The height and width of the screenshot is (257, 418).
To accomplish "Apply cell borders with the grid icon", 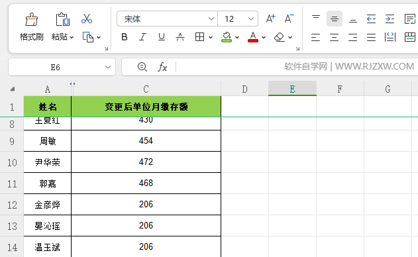I will [199, 37].
